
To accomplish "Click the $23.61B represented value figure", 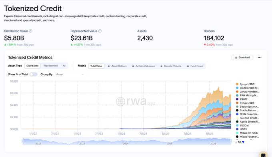I will (82, 38).
